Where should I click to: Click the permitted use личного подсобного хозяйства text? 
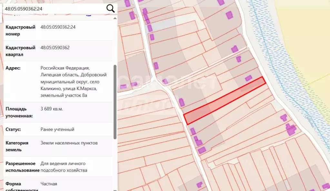click(64, 167)
